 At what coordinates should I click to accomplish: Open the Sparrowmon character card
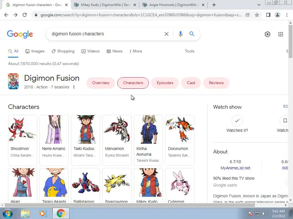tap(117, 186)
